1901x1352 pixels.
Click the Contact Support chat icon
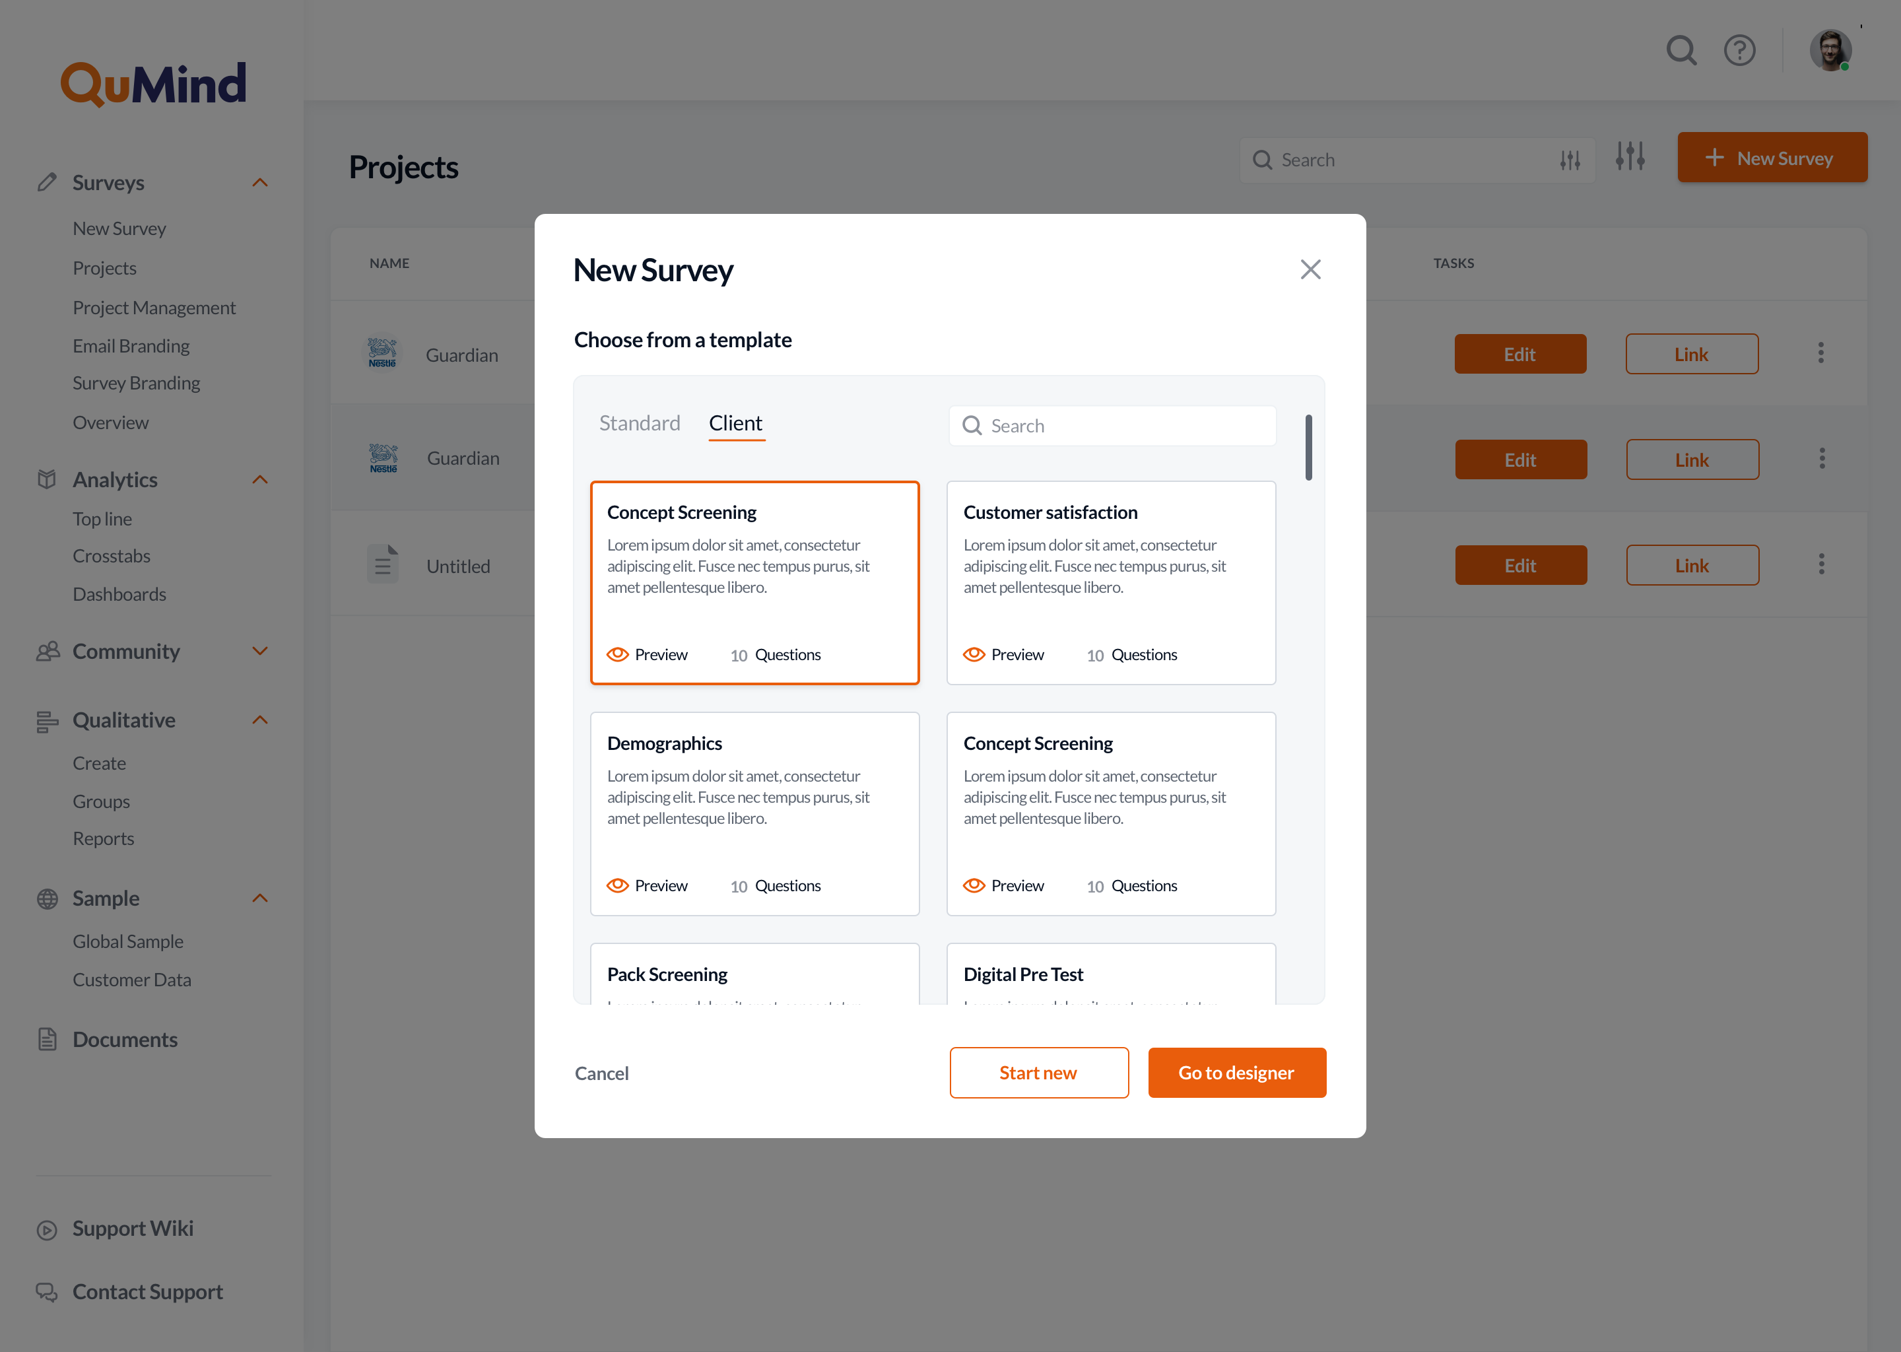coord(47,1292)
